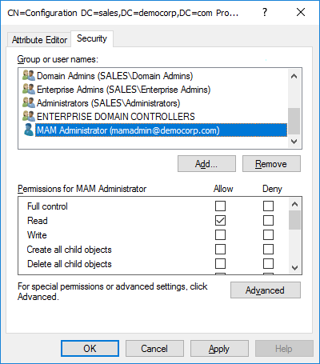Deny Write permission checkbox

point(268,235)
